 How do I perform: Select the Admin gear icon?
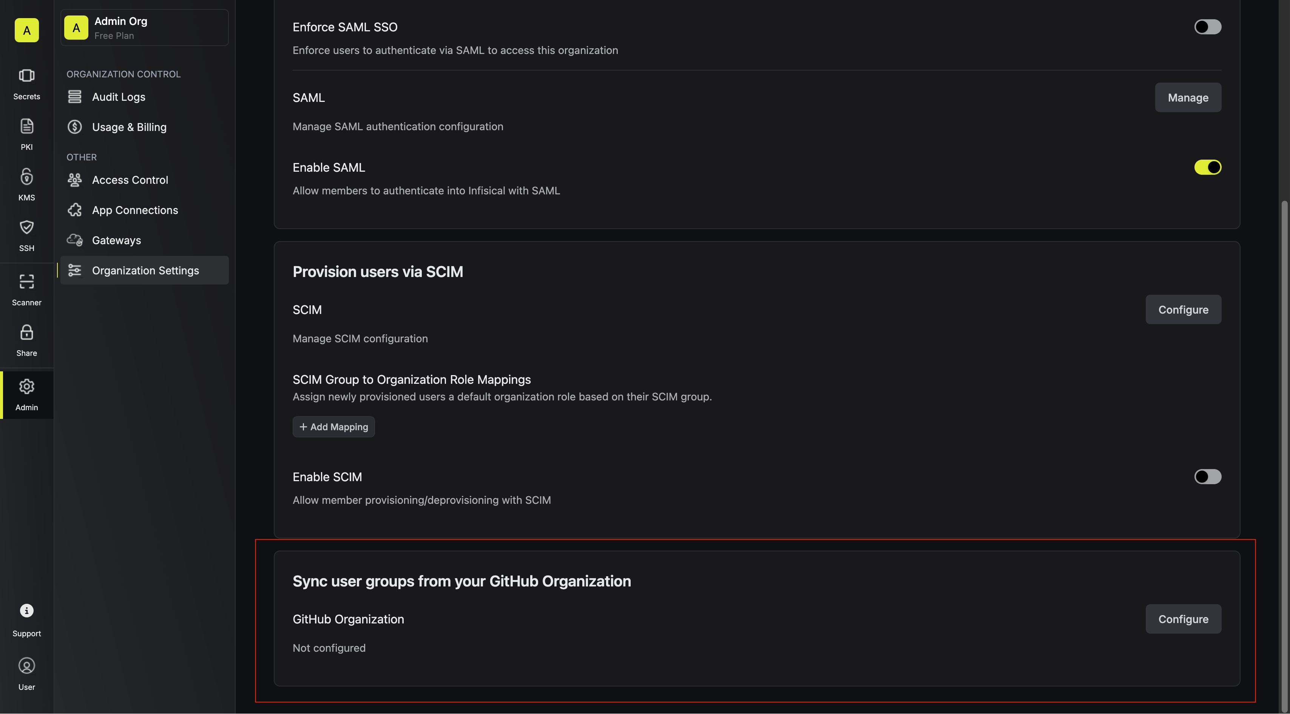26,386
